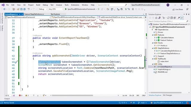Screen dimensions: 191x107
Task: Collapse the StepDefinitions folder
Action: pyautogui.click(x=153, y=48)
